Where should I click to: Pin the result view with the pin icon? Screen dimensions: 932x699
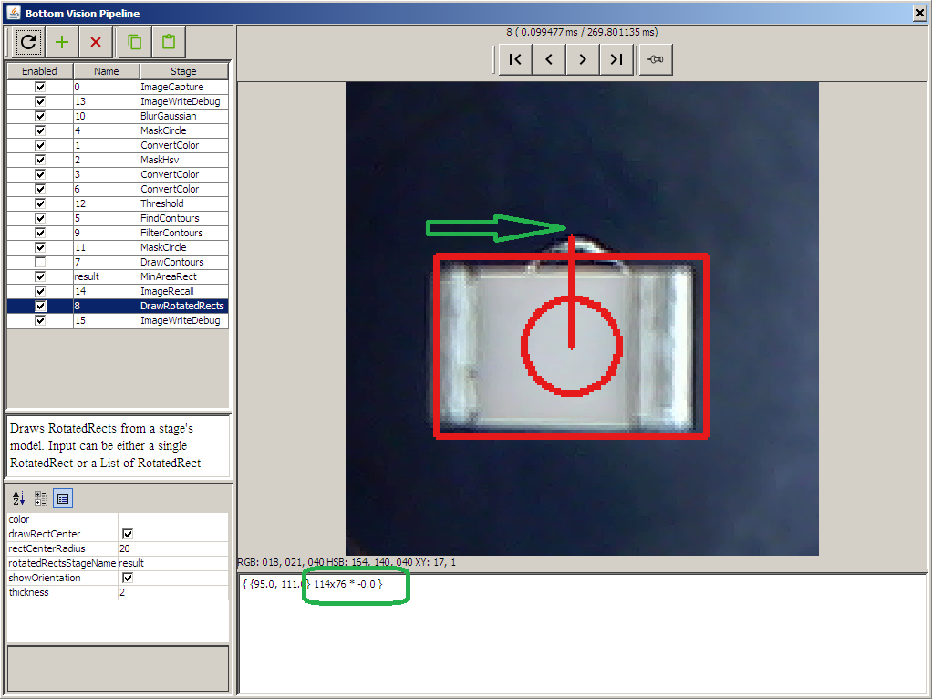pos(655,58)
